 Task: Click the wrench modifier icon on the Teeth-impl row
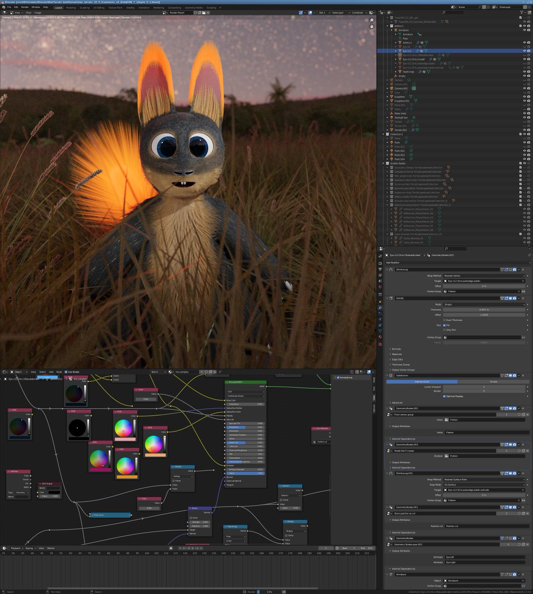tap(420, 72)
